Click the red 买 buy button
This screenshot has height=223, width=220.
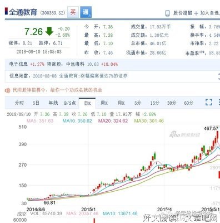tap(73, 12)
